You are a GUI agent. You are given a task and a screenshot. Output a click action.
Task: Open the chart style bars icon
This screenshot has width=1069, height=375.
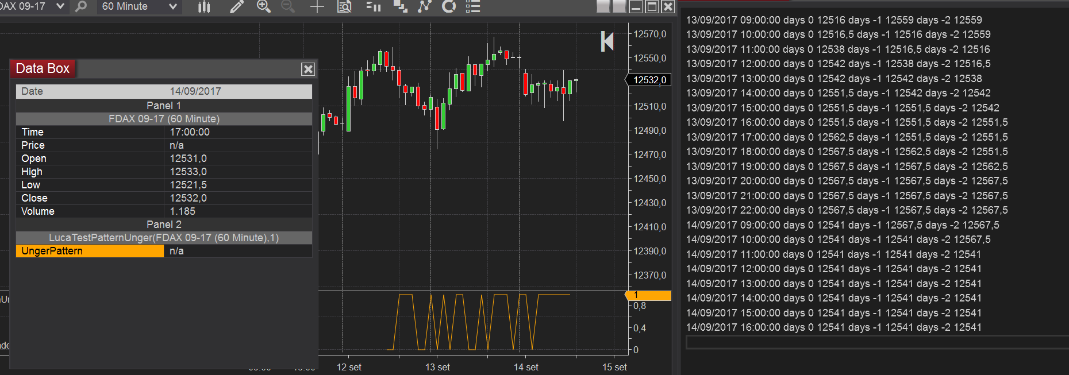204,6
